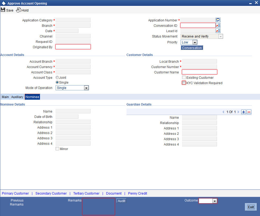Click the Customer Name input field
This screenshot has width=260, height=216.
[x=200, y=72]
